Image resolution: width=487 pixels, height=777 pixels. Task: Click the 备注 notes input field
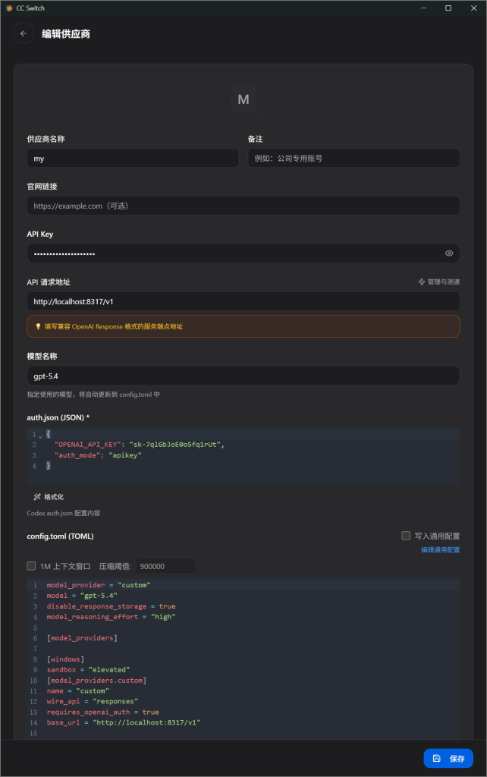[353, 158]
